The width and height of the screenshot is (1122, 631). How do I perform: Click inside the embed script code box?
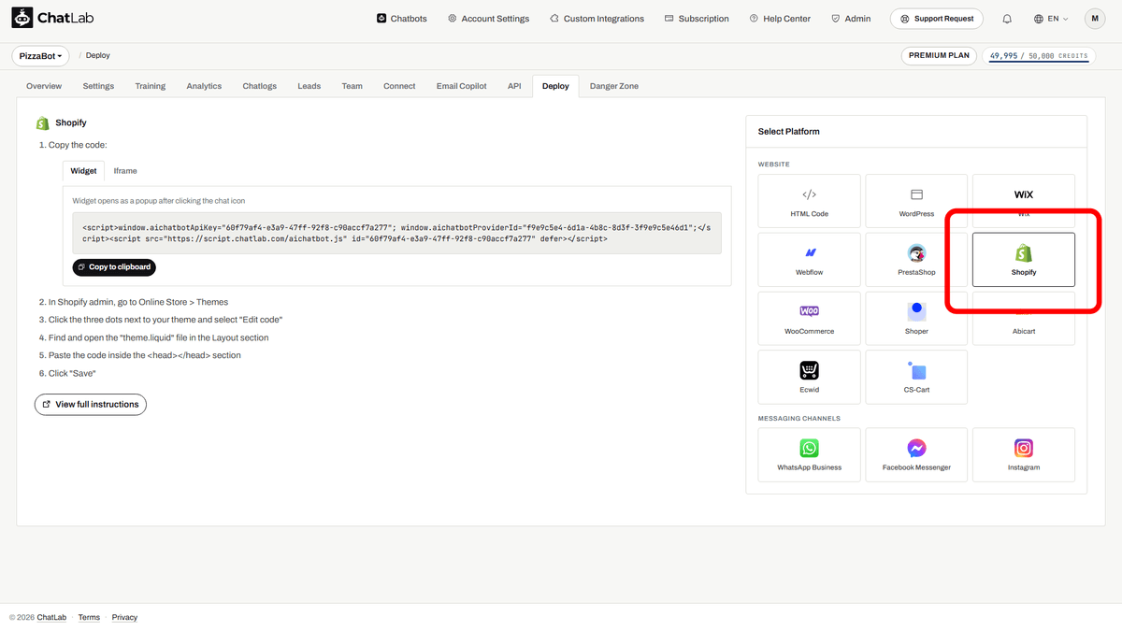397,233
